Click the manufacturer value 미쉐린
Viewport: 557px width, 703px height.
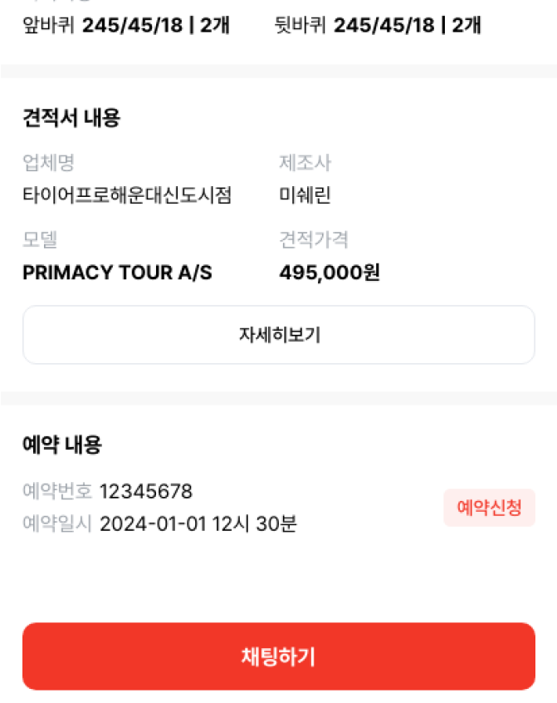[305, 196]
